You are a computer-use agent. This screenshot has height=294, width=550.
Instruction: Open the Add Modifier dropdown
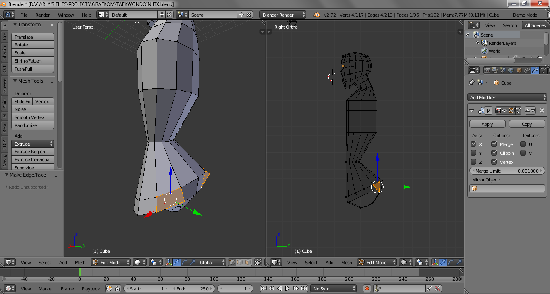click(x=508, y=97)
